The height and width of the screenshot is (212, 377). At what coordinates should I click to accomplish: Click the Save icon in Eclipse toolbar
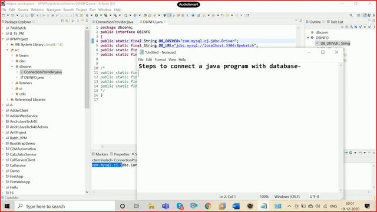tap(22, 15)
